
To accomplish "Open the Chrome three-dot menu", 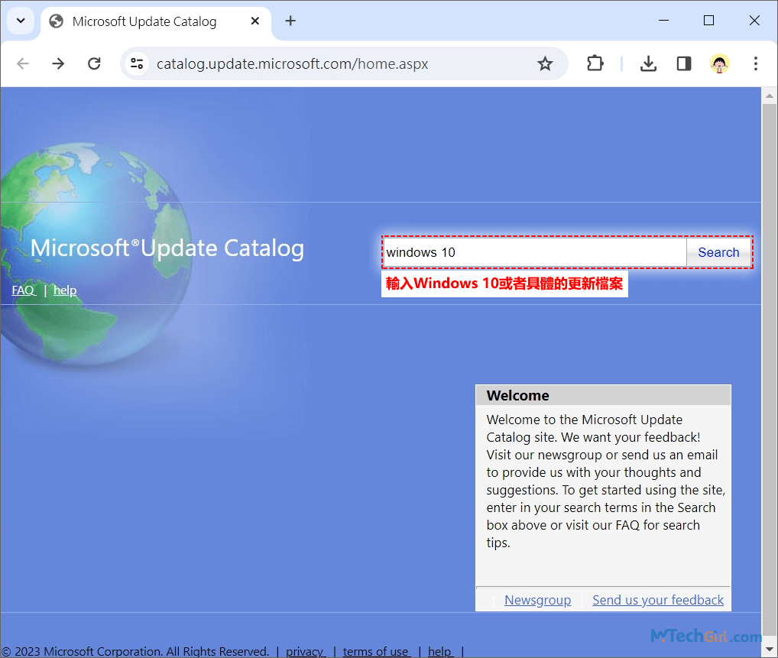I will [755, 63].
